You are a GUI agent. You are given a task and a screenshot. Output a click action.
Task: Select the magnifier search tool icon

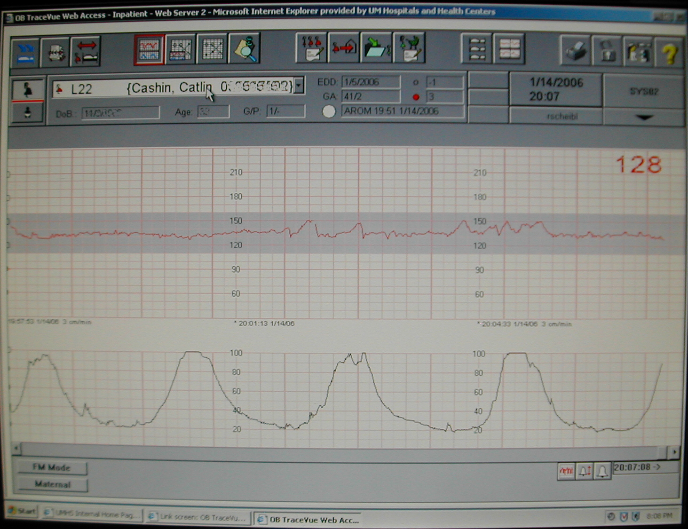pos(245,49)
